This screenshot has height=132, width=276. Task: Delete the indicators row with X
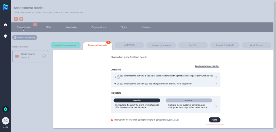pos(216,106)
